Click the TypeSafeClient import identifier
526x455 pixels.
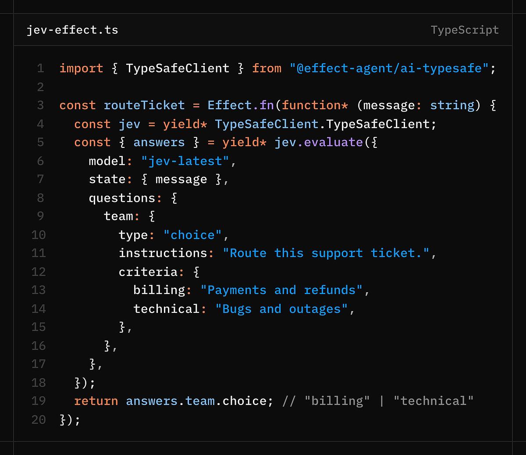178,68
